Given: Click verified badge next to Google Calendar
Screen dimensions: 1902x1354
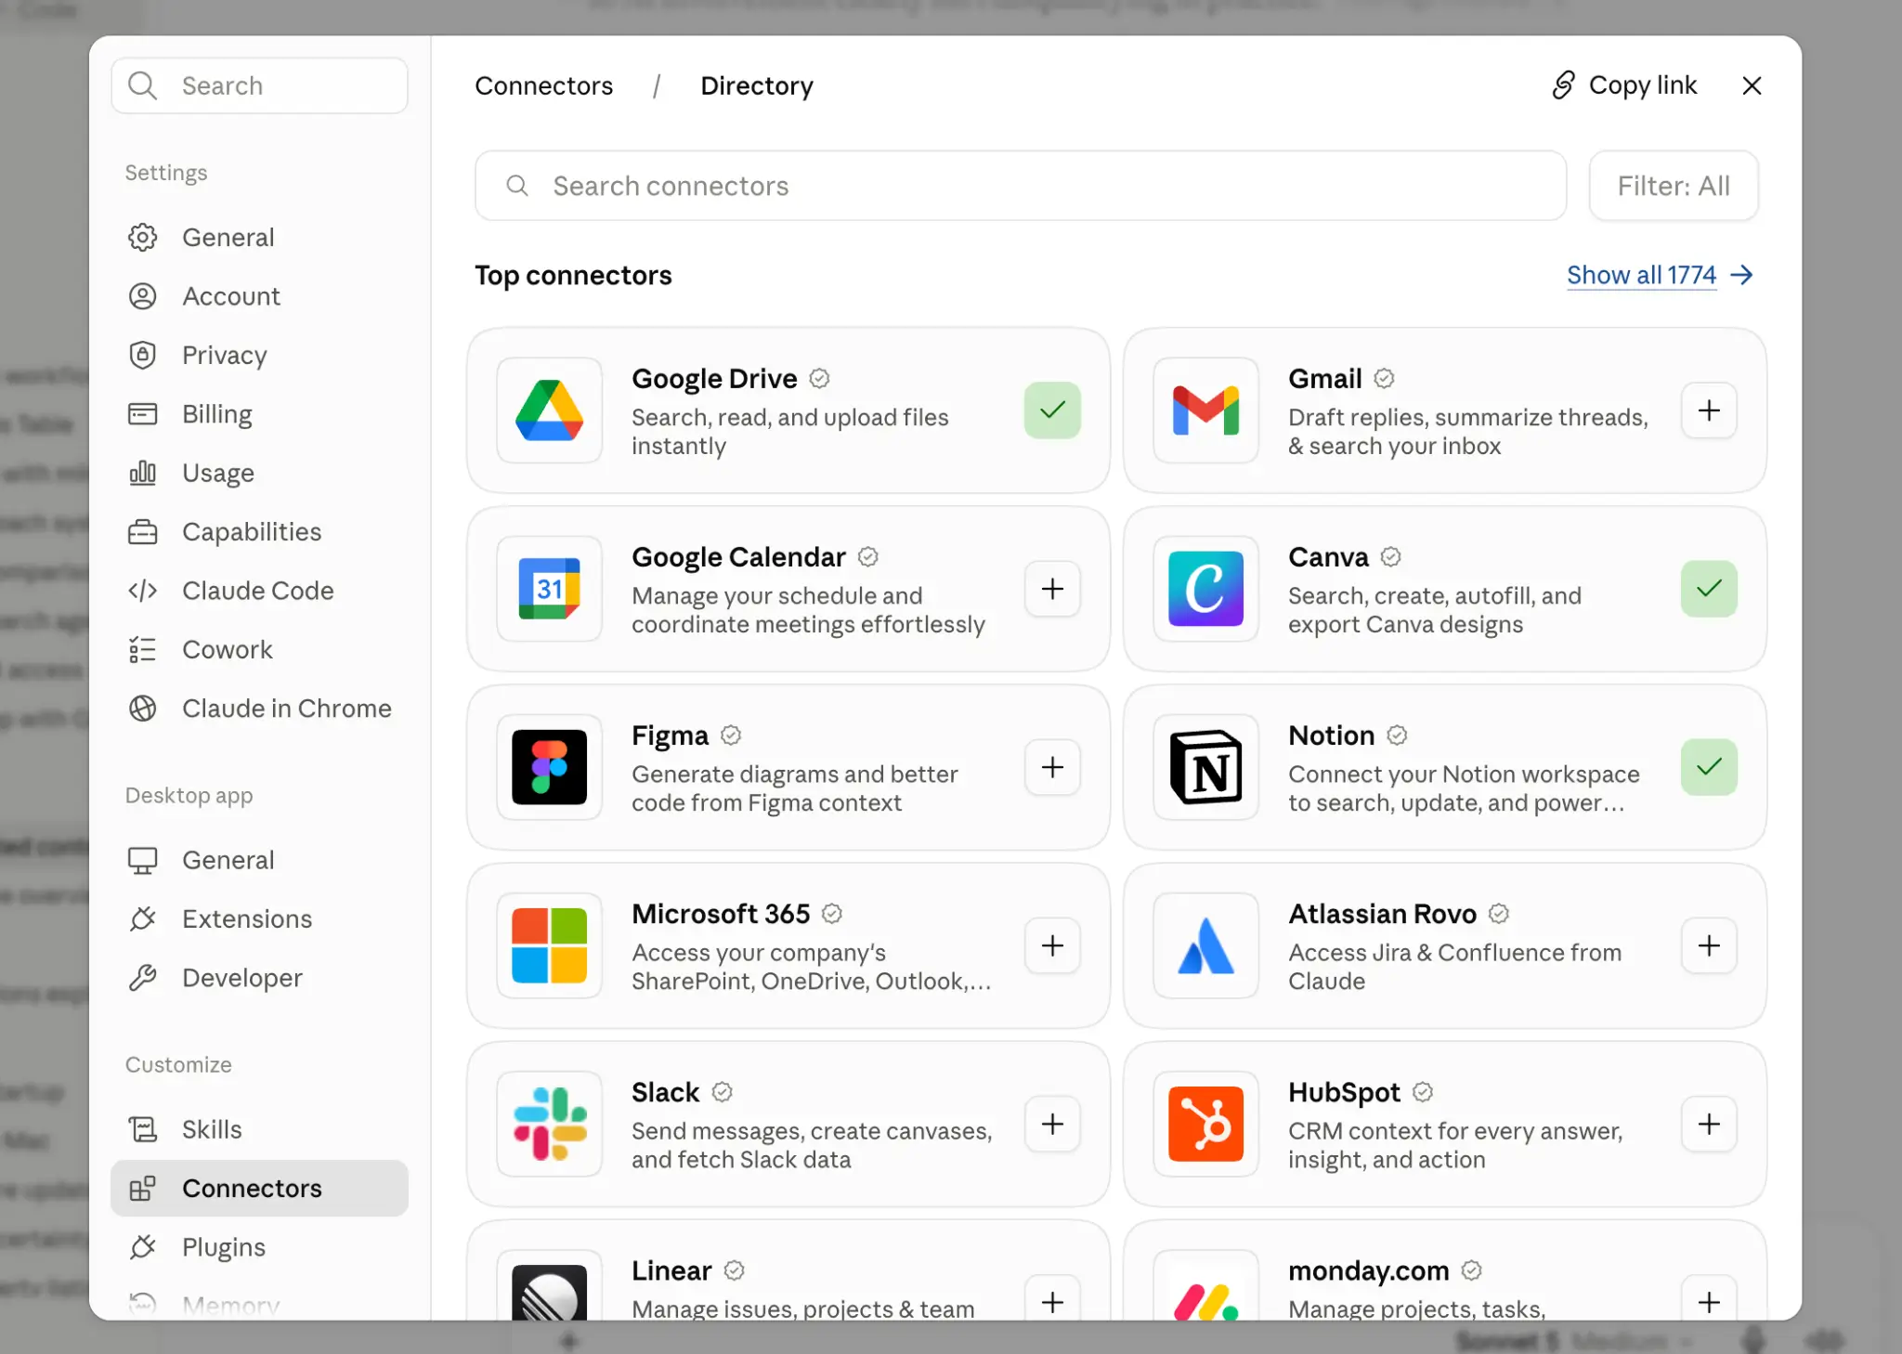Looking at the screenshot, I should [867, 556].
